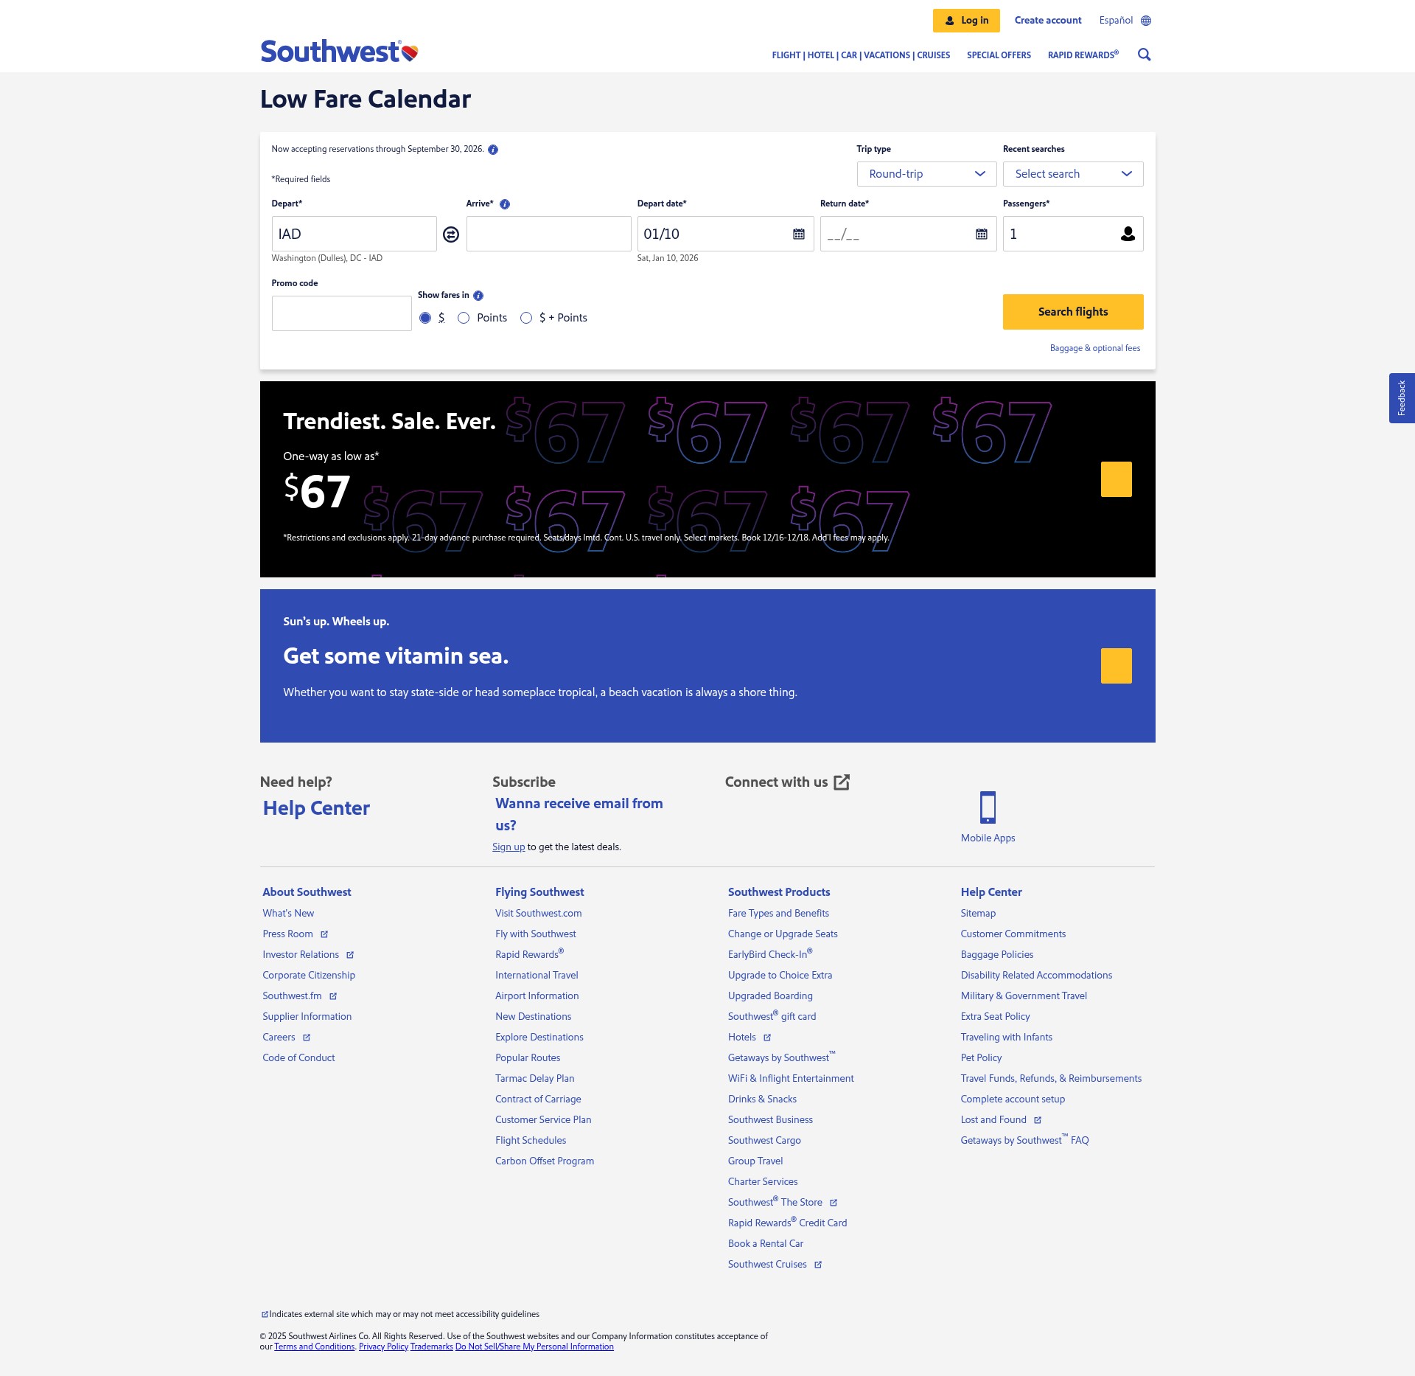
Task: Click the Promo code input field
Action: tap(341, 313)
